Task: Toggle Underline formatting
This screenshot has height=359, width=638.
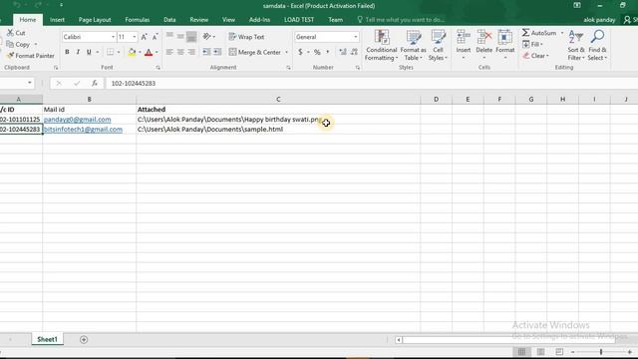Action: pos(89,52)
